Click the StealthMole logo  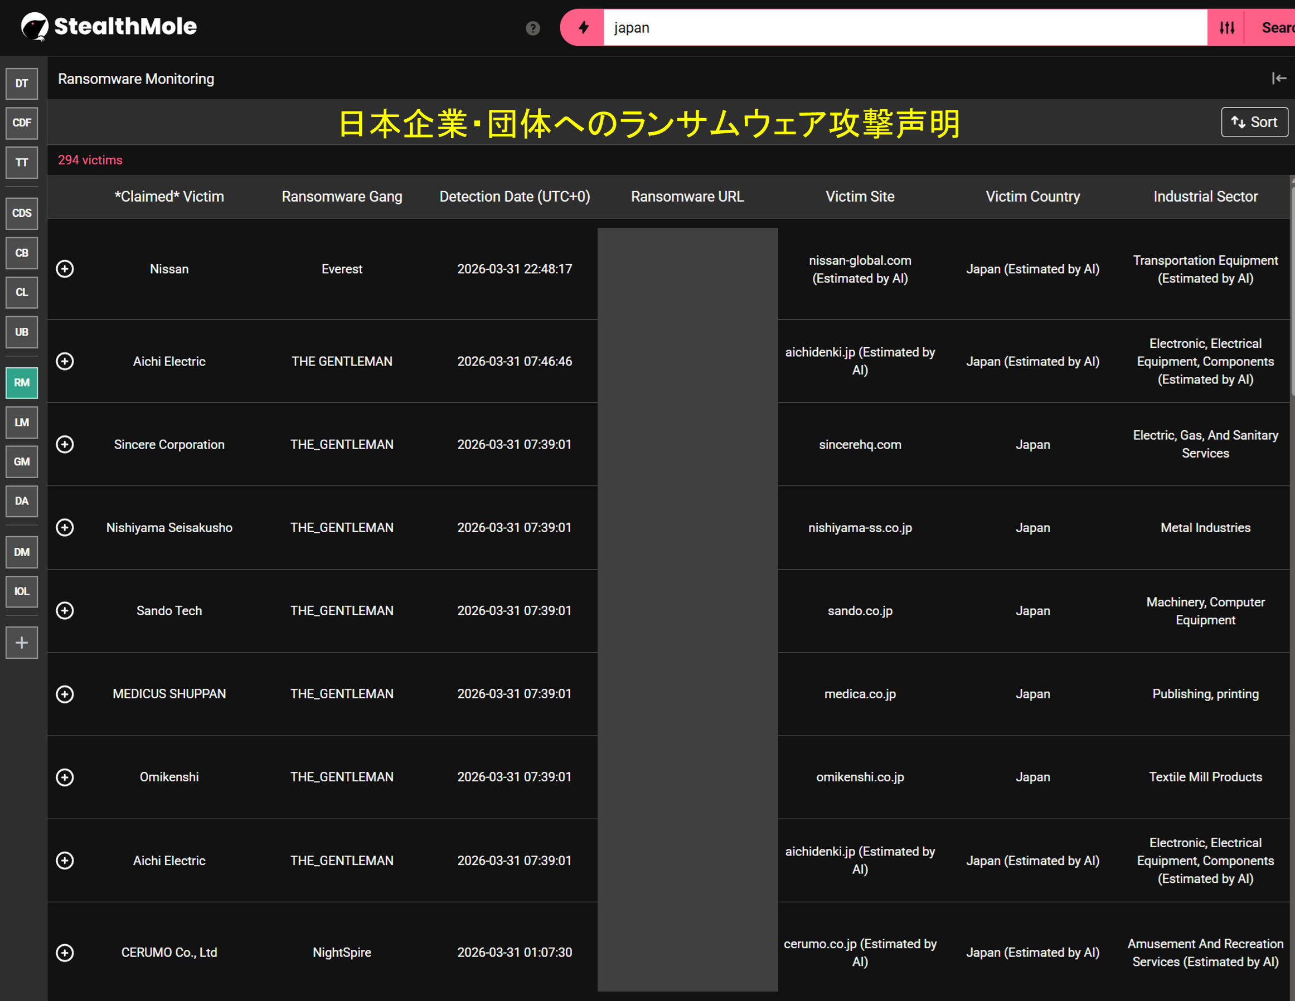point(109,27)
